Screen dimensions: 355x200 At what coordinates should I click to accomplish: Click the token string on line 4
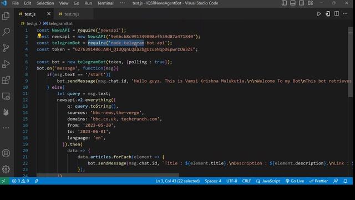click(x=135, y=49)
